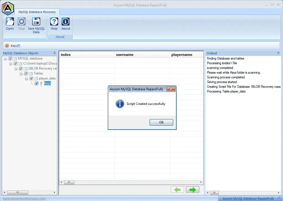Click the playername column header
The image size is (283, 201).
(x=187, y=55)
